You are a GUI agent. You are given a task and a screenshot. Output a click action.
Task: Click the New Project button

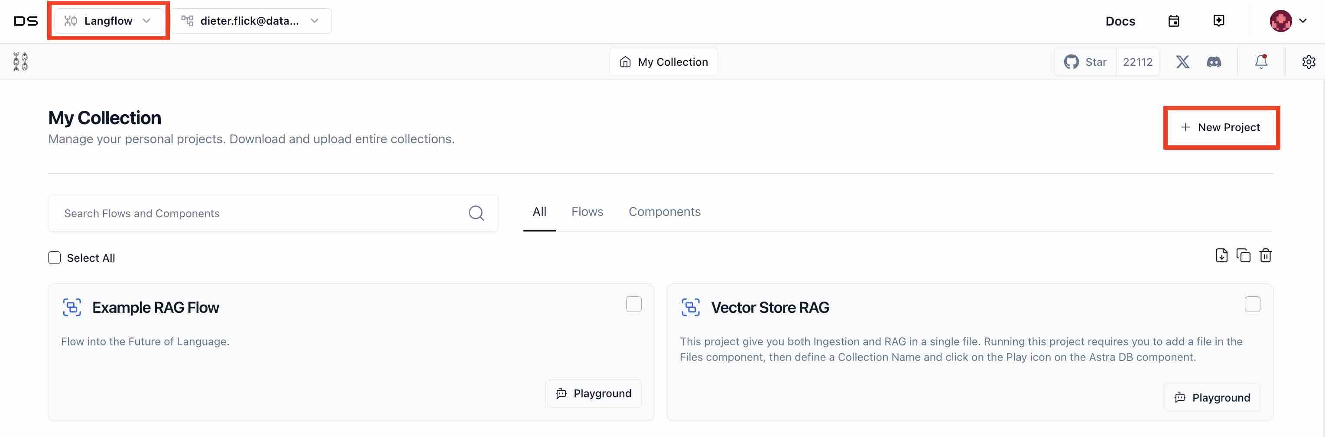(x=1221, y=127)
